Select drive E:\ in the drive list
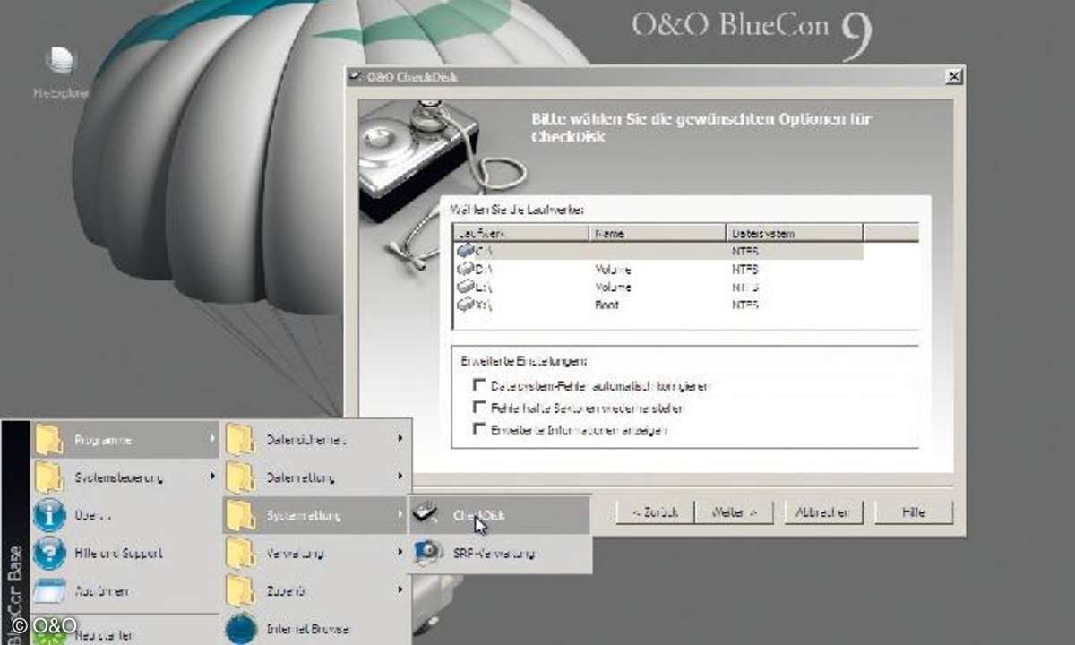This screenshot has width=1075, height=645. (x=658, y=287)
